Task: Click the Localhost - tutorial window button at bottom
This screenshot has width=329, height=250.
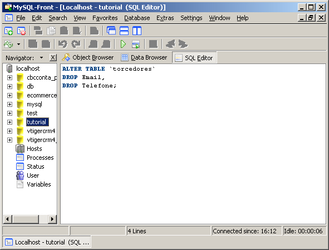Action: [47, 242]
